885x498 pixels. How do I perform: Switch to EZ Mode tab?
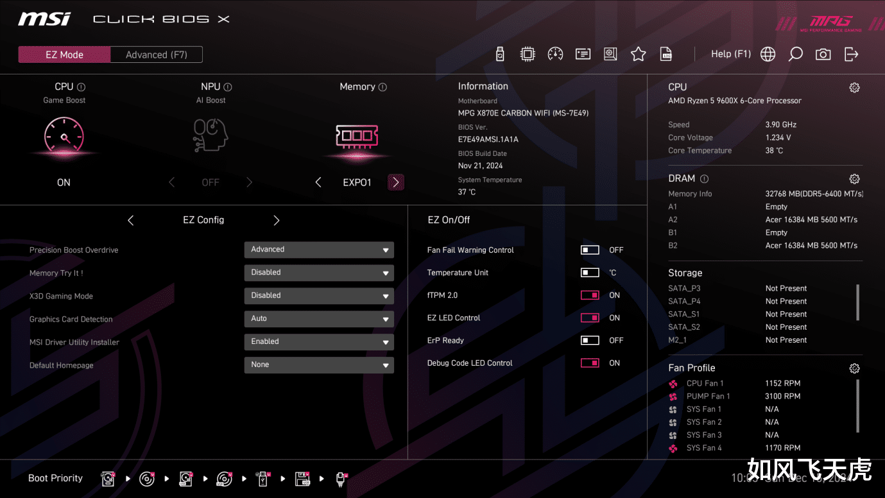64,55
